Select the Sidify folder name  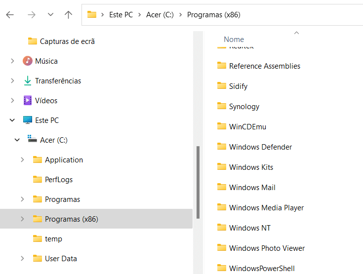click(238, 86)
